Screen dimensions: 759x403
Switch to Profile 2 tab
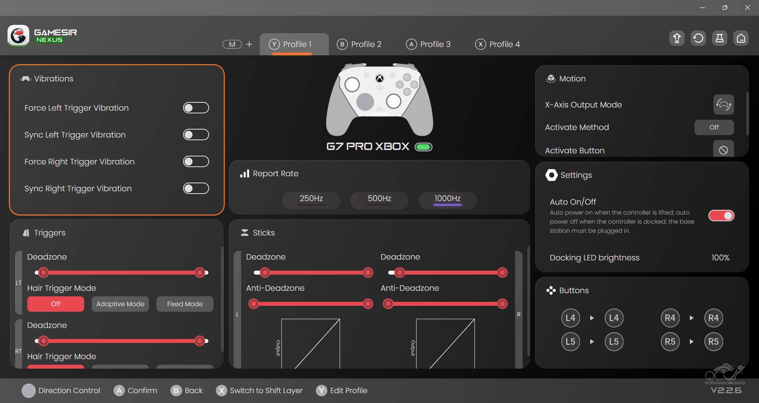359,44
